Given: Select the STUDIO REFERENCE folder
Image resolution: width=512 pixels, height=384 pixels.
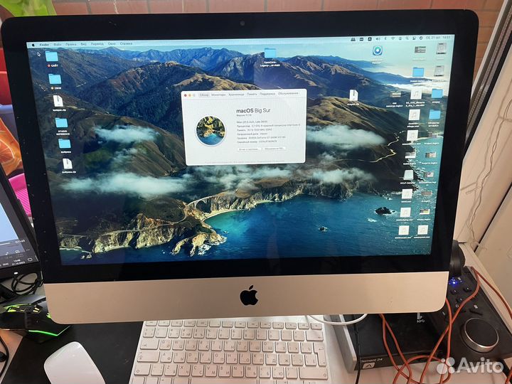Looking at the screenshot, I should (x=61, y=123).
